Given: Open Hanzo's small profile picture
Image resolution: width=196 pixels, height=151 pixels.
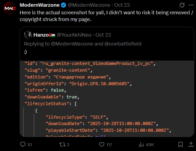Looking at the screenshot, I should click(x=28, y=35).
